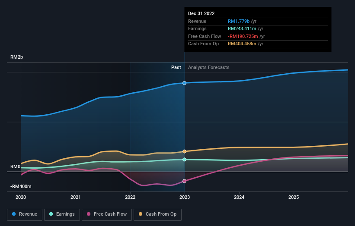Click the Dec 31 2022 tooltip date
This screenshot has height=226, width=355.
201,13
